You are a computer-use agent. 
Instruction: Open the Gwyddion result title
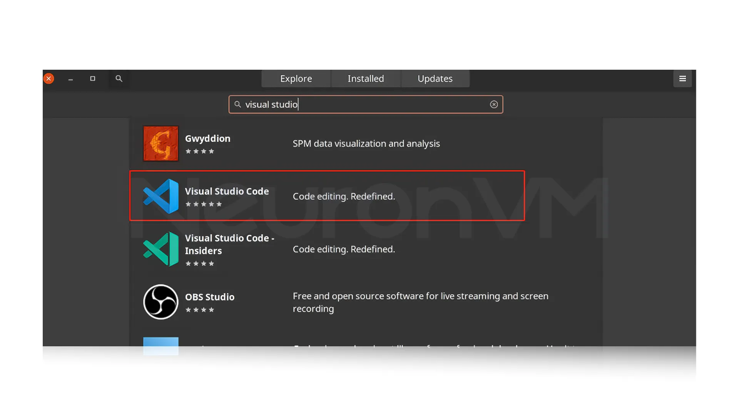(207, 138)
